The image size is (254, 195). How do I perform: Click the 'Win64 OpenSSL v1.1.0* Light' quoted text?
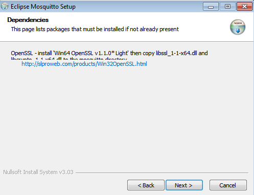coord(91,53)
